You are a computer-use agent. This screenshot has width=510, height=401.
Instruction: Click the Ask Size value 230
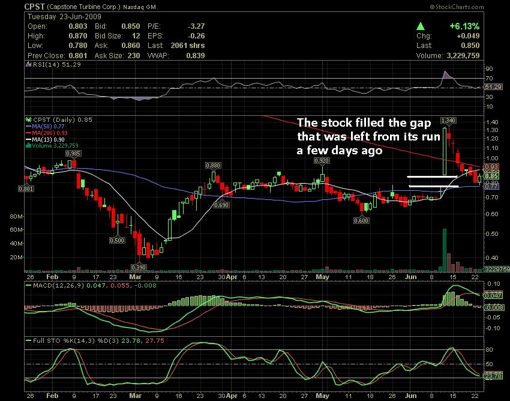(x=134, y=56)
